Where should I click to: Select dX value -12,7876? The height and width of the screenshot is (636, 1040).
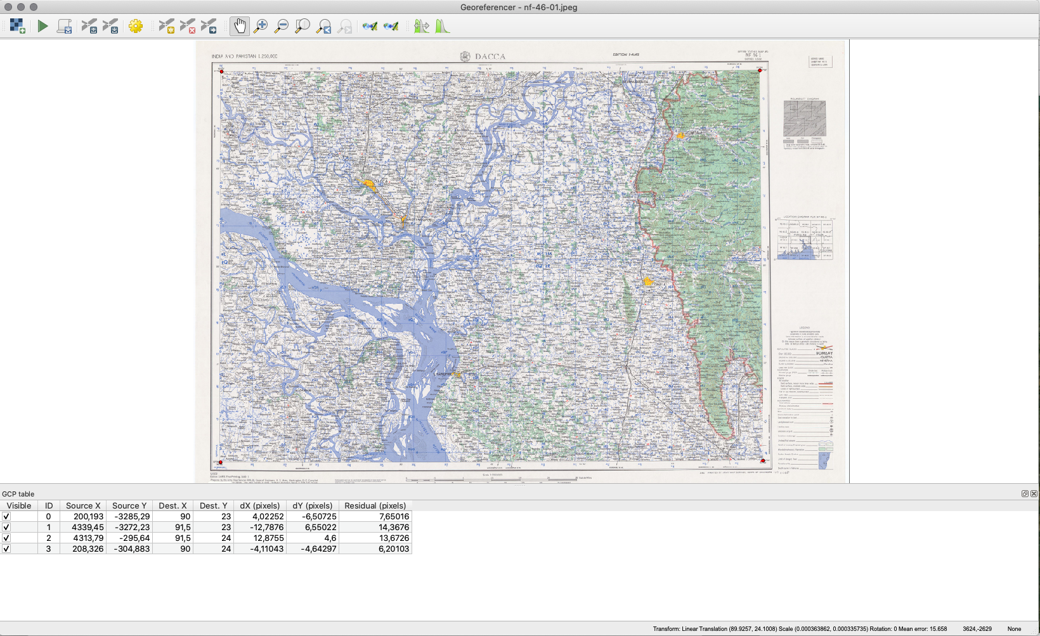pos(260,527)
